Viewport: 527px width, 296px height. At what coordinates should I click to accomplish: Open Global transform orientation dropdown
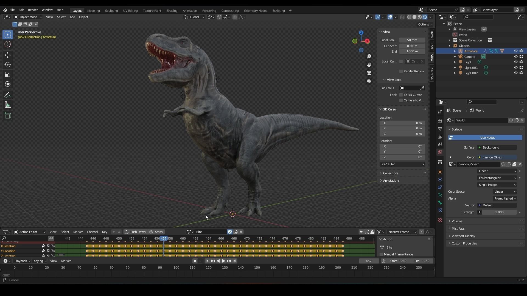(194, 17)
